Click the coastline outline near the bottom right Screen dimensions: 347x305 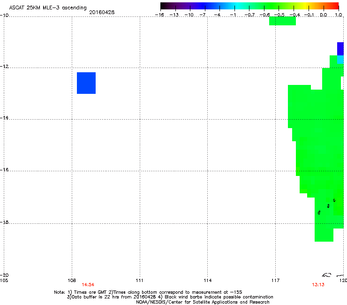tap(327, 275)
